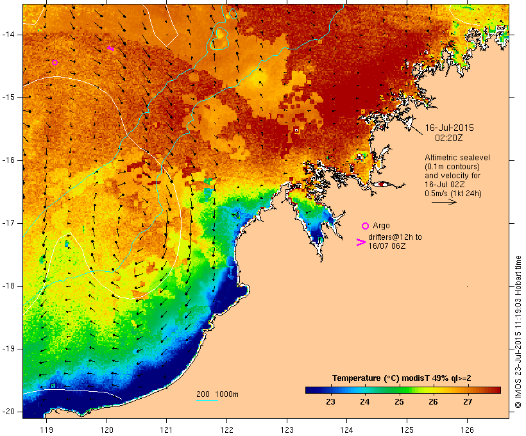
Task: Click the '02:20Z' time label
Action: tap(448, 138)
